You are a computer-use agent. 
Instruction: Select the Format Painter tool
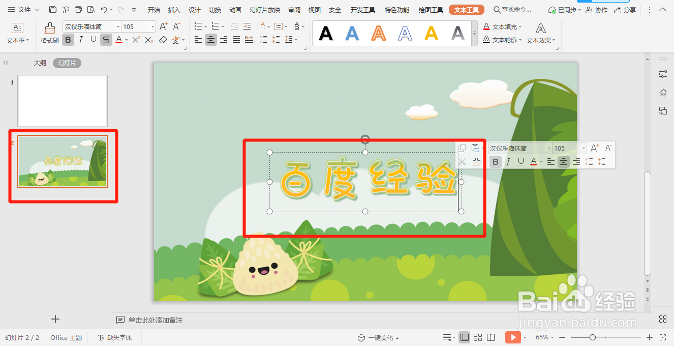click(49, 34)
